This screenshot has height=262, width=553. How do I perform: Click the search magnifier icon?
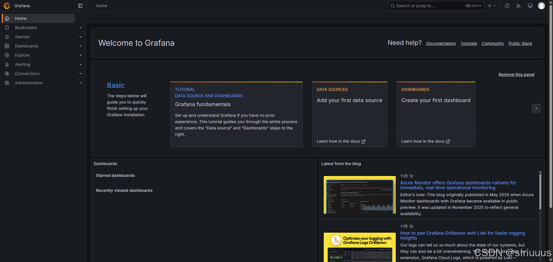point(392,6)
